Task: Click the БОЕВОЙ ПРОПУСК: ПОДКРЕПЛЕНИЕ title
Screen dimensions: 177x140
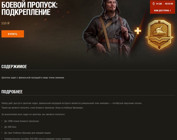Action: pyautogui.click(x=30, y=9)
